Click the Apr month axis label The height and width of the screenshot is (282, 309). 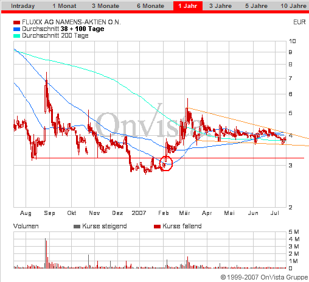[207, 213]
